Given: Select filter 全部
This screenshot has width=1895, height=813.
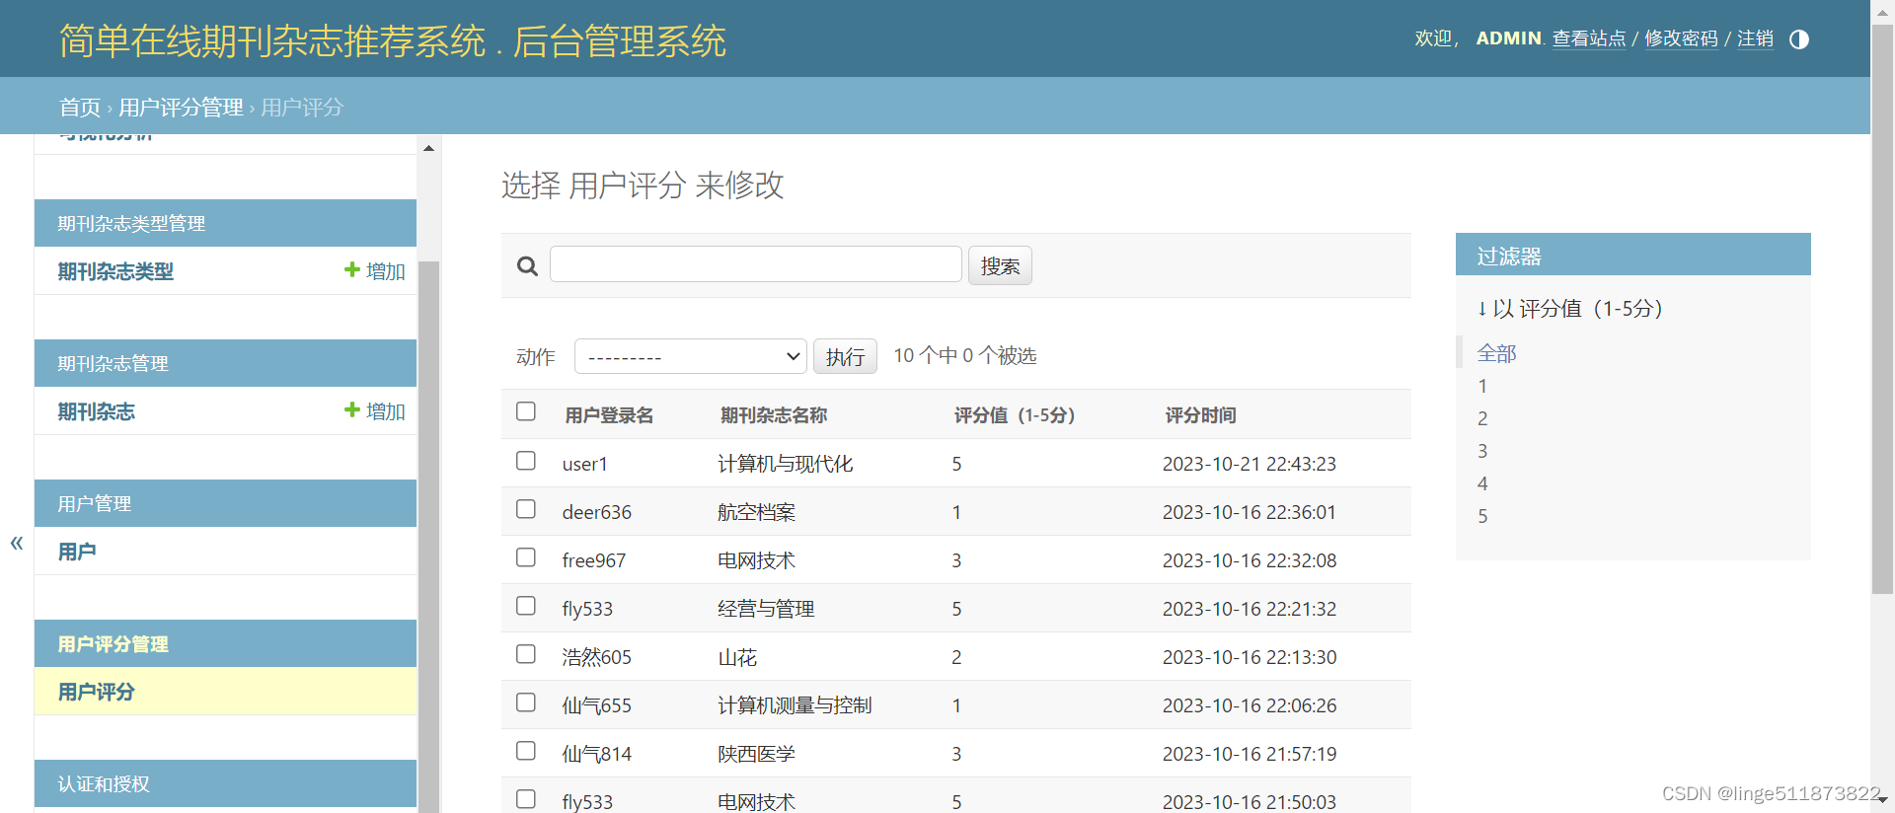Looking at the screenshot, I should pos(1496,353).
